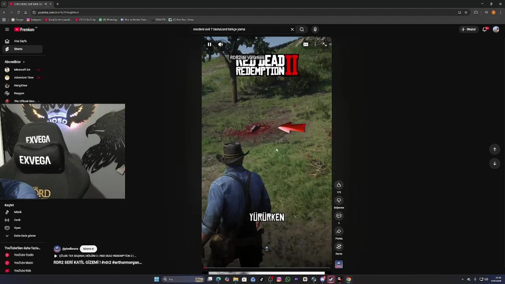Screen dimensions: 505x284
Task: Remix this Short
Action: point(339,247)
